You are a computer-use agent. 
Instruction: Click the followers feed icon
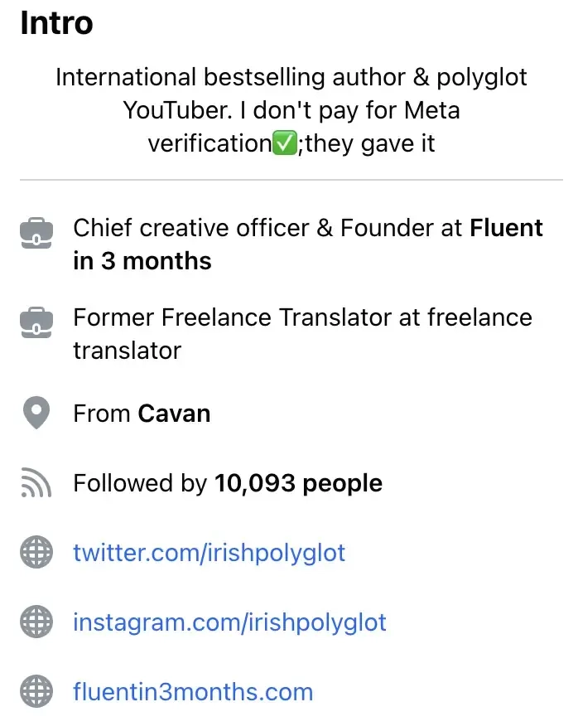click(x=36, y=483)
